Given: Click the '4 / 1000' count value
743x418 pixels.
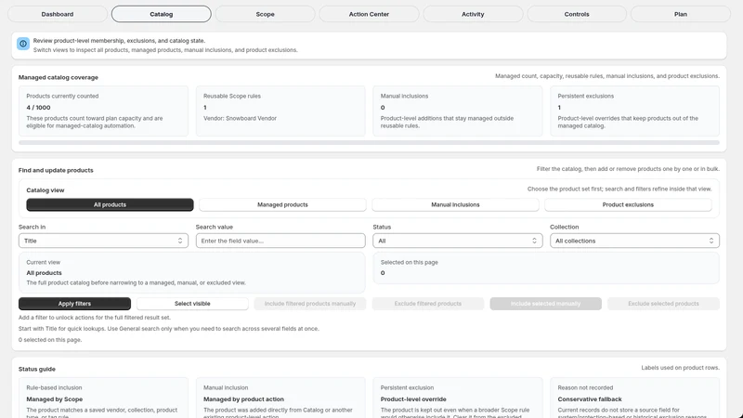Looking at the screenshot, I should point(38,108).
